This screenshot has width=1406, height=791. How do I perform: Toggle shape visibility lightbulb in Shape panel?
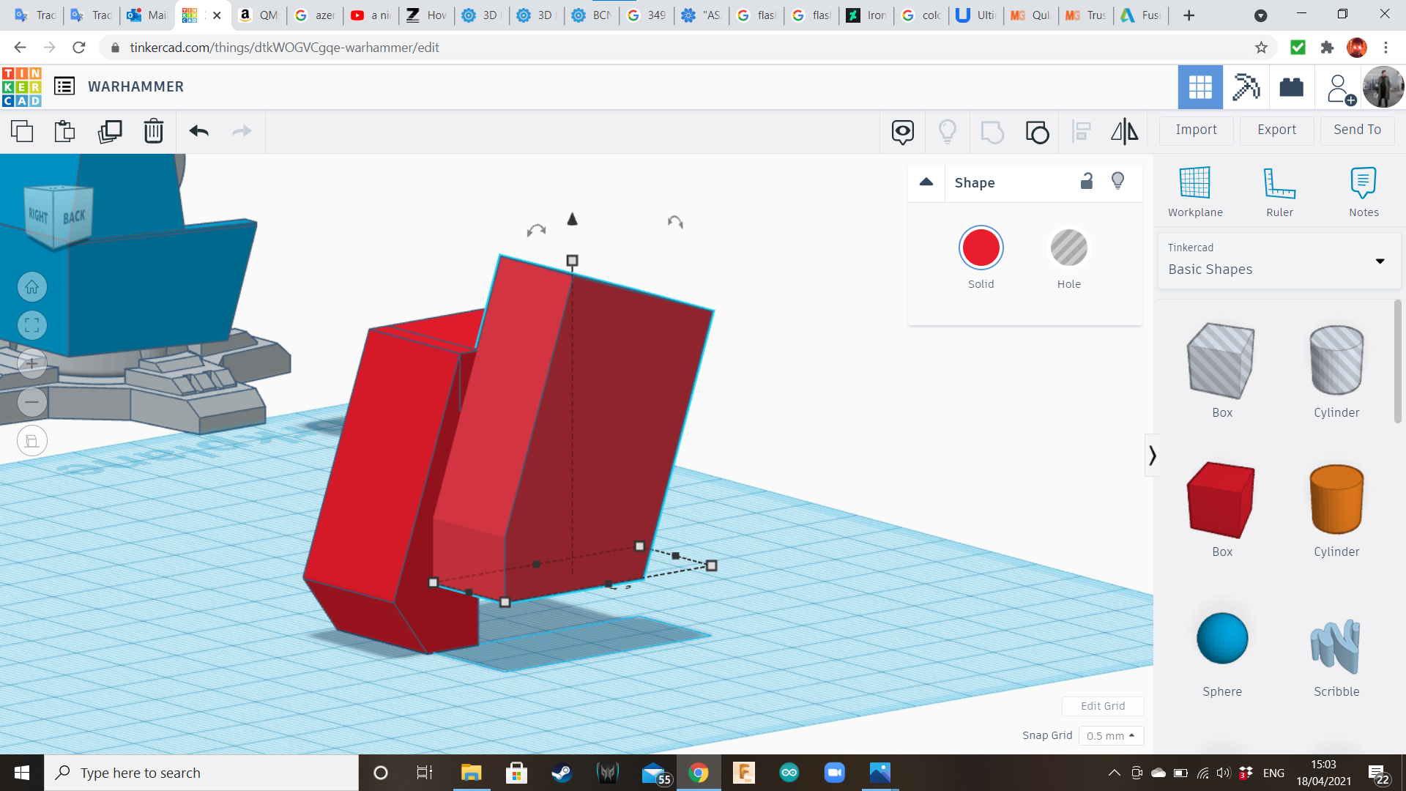1117,181
